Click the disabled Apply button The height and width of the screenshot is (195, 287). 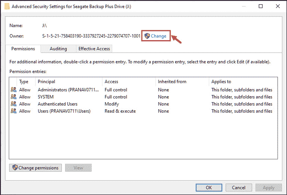point(268,187)
